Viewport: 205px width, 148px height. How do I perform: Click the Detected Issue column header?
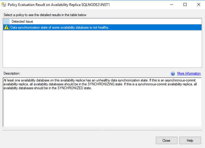point(22,21)
